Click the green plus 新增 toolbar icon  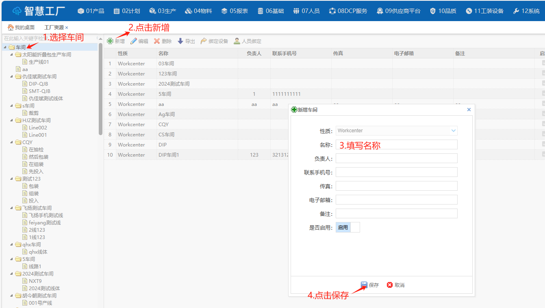[x=110, y=41]
